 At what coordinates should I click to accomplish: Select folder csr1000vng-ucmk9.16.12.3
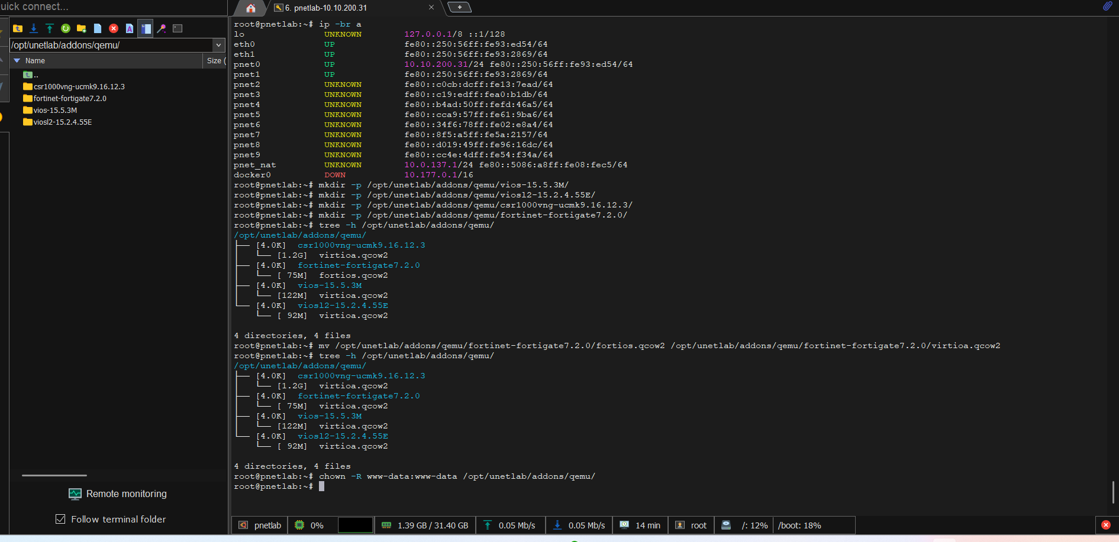(x=74, y=87)
